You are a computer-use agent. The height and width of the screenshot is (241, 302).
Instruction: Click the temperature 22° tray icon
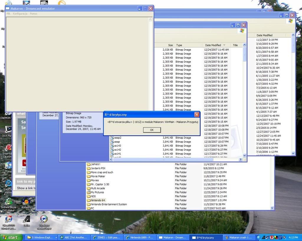pyautogui.click(x=280, y=238)
